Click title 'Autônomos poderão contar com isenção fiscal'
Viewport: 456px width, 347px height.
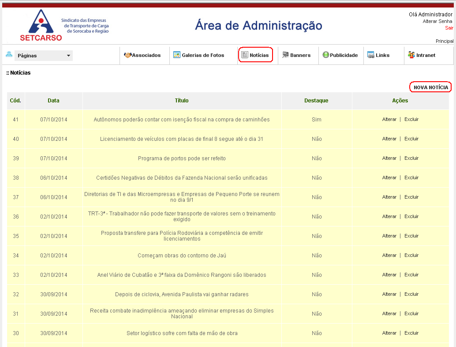(x=182, y=120)
